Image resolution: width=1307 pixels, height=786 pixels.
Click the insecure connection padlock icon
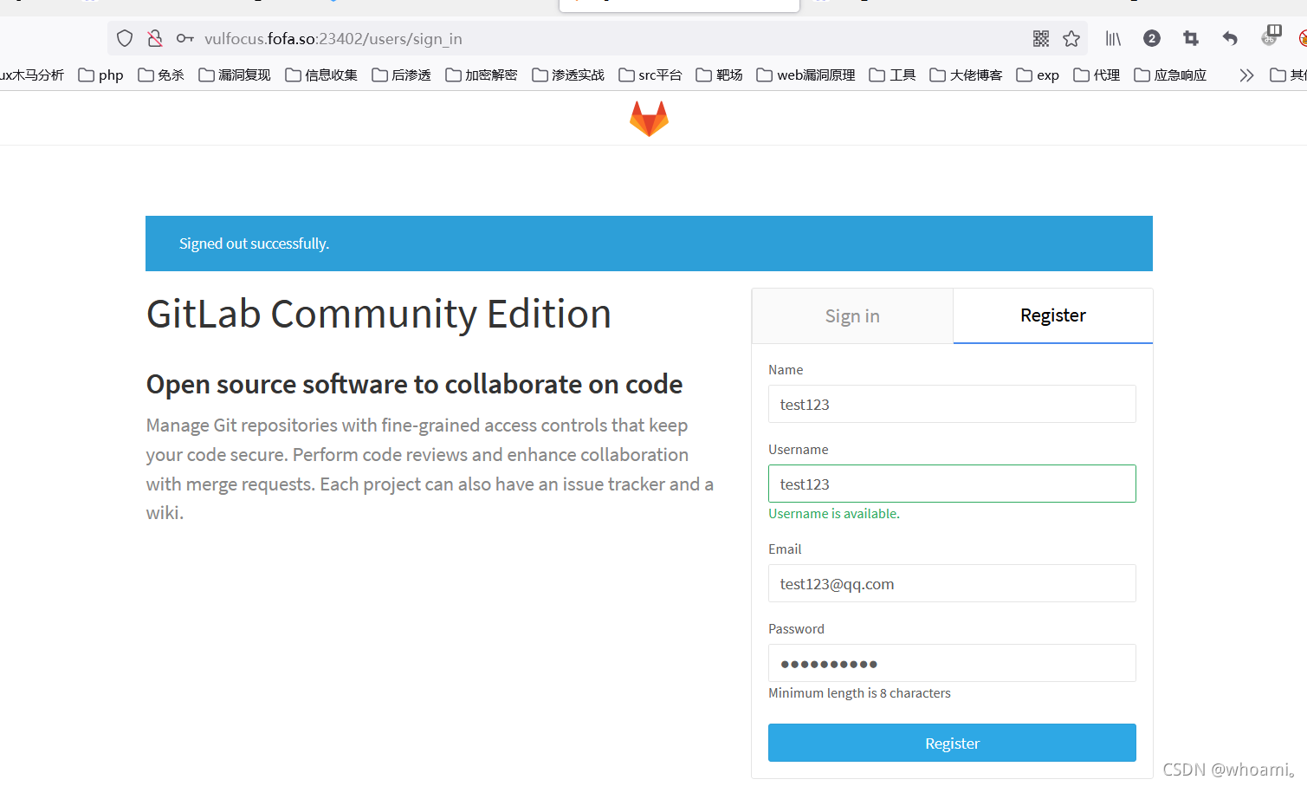(155, 38)
